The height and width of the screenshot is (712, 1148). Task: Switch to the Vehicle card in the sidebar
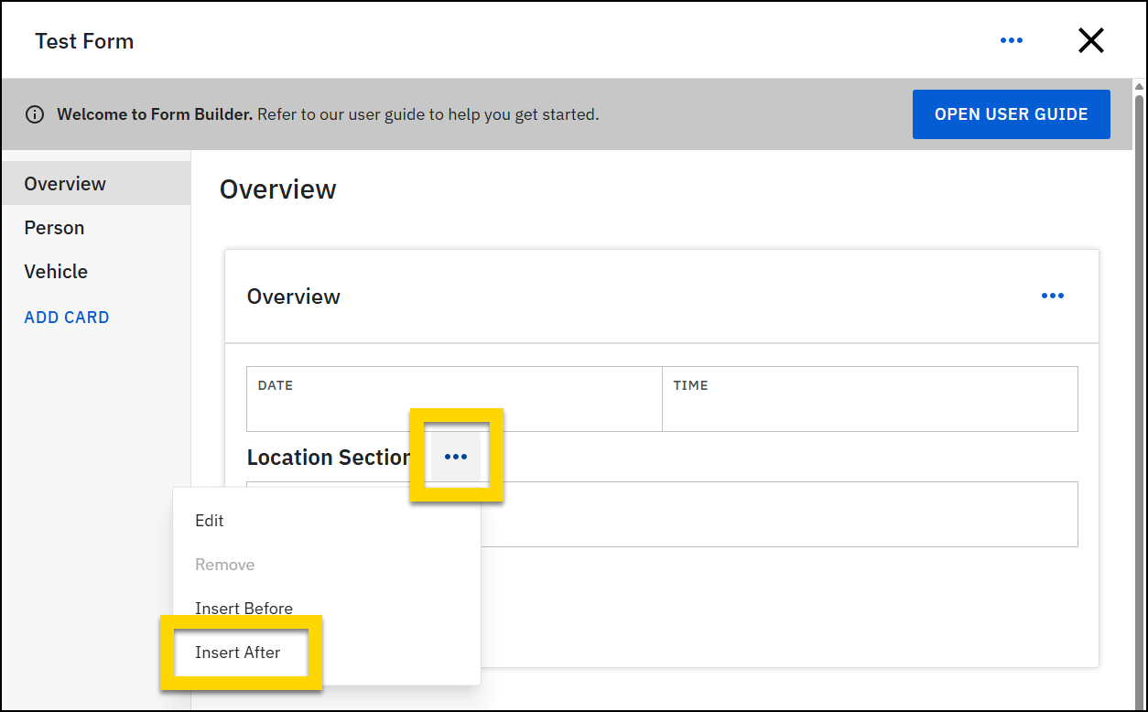[56, 271]
